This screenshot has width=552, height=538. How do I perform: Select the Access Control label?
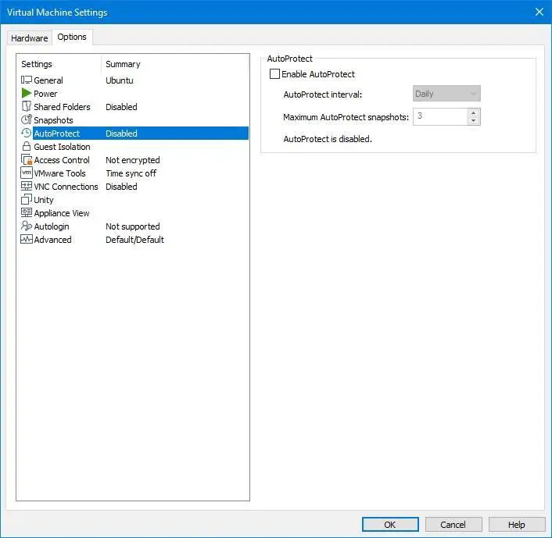coord(62,160)
